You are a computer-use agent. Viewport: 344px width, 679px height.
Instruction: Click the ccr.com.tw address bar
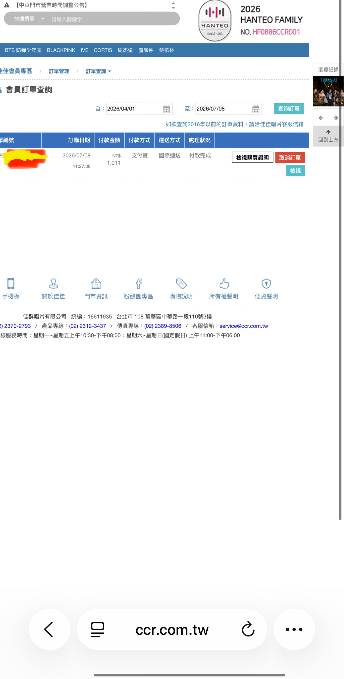point(172,629)
